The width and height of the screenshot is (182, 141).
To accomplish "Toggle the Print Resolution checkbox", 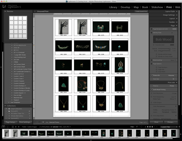I will [x=151, y=93].
